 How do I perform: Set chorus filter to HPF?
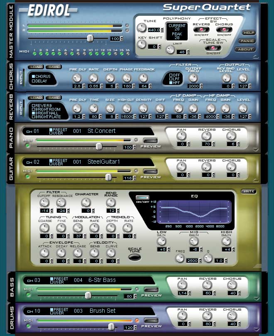(171, 82)
